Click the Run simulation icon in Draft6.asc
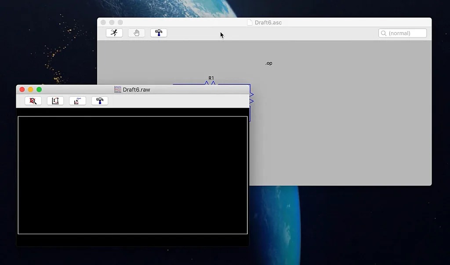This screenshot has height=265, width=450. [114, 33]
